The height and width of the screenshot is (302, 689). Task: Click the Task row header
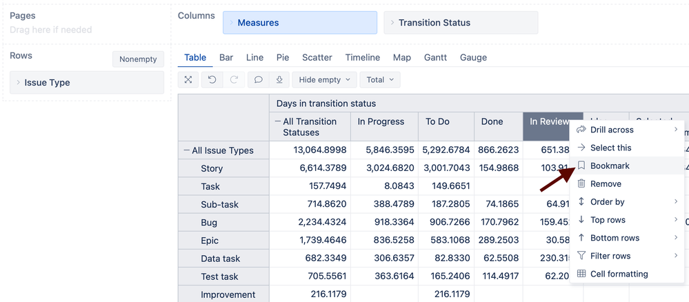coord(223,186)
